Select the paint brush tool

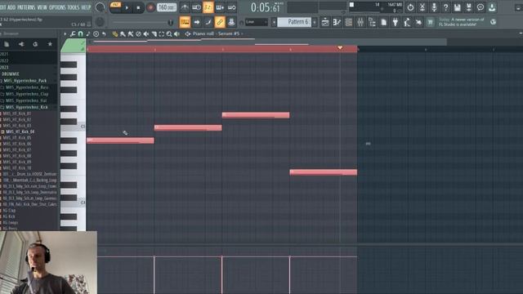(123, 33)
